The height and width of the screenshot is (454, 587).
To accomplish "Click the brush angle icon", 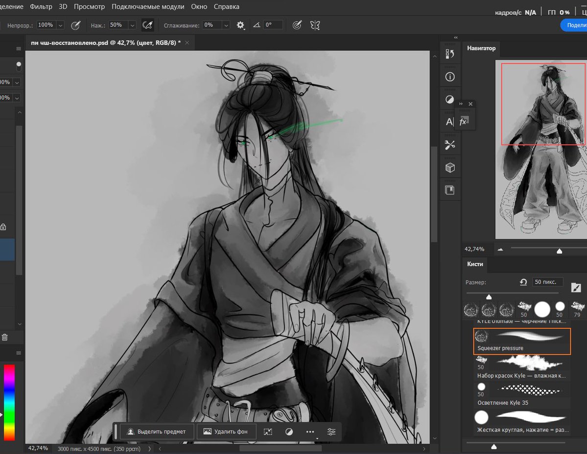I will tap(257, 25).
